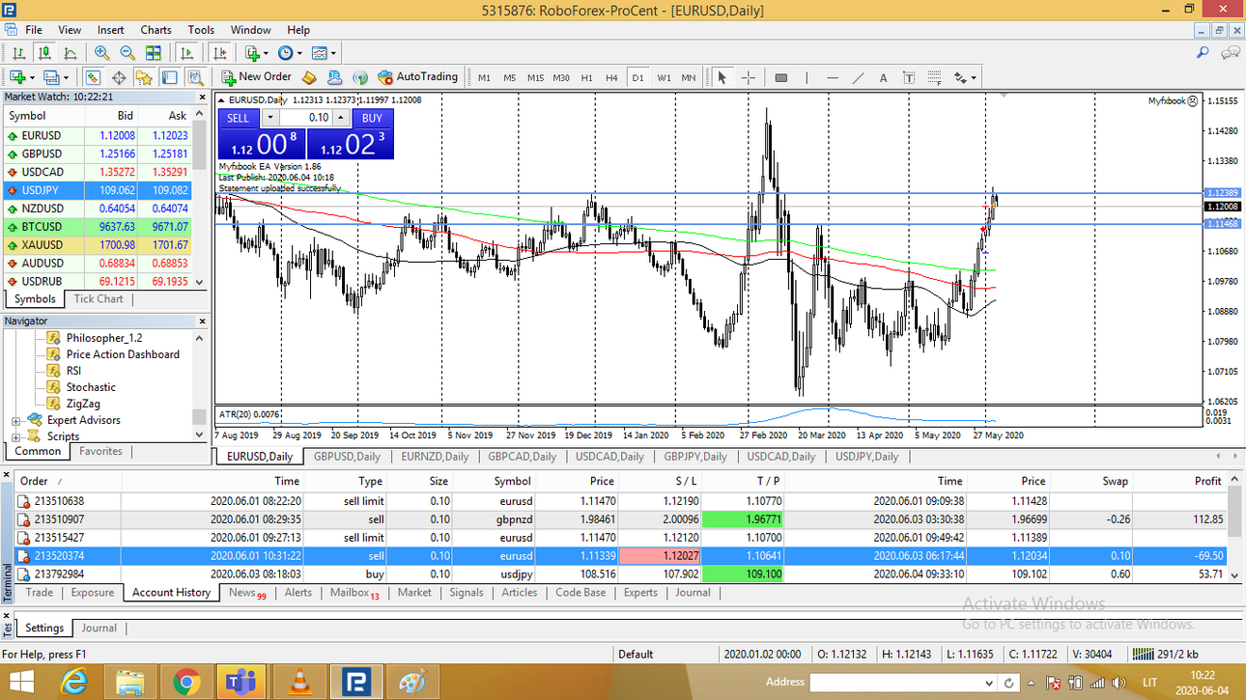Open the Arrows objects dropdown
The height and width of the screenshot is (700, 1246).
coord(965,77)
